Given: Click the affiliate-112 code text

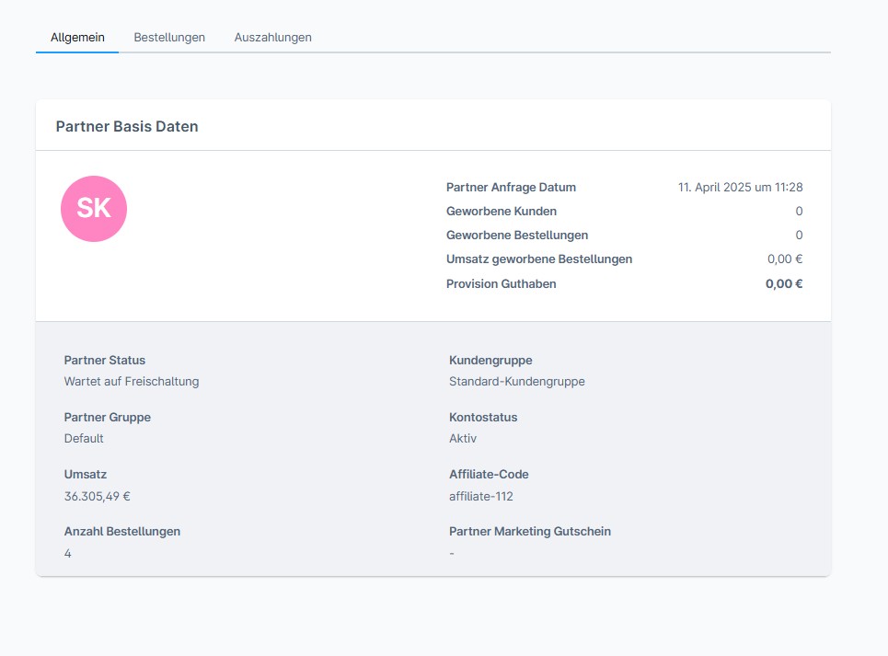Looking at the screenshot, I should 480,496.
